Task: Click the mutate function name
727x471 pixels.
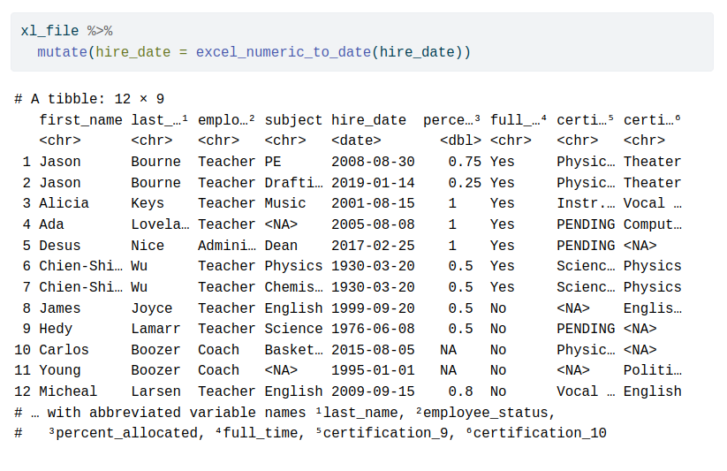Action: click(x=62, y=51)
